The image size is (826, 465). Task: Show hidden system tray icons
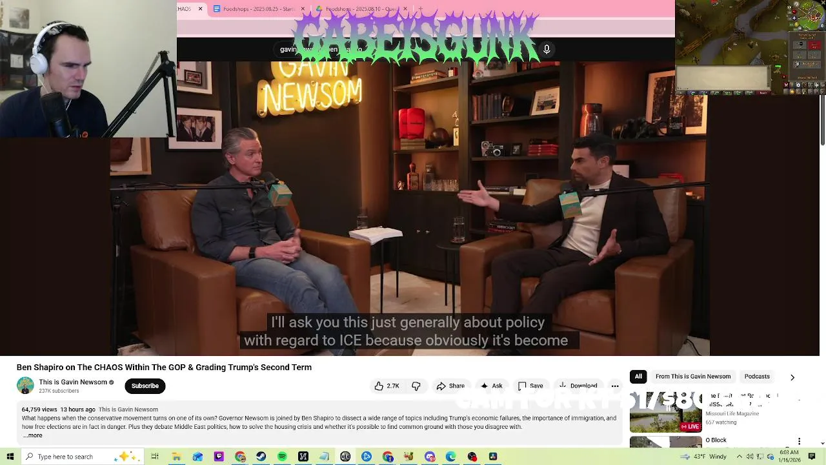pos(739,457)
